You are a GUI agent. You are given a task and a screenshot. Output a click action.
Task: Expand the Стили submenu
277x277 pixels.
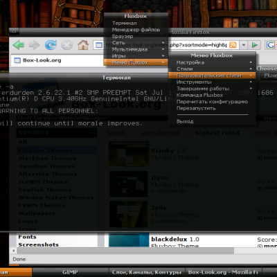[x=212, y=69]
